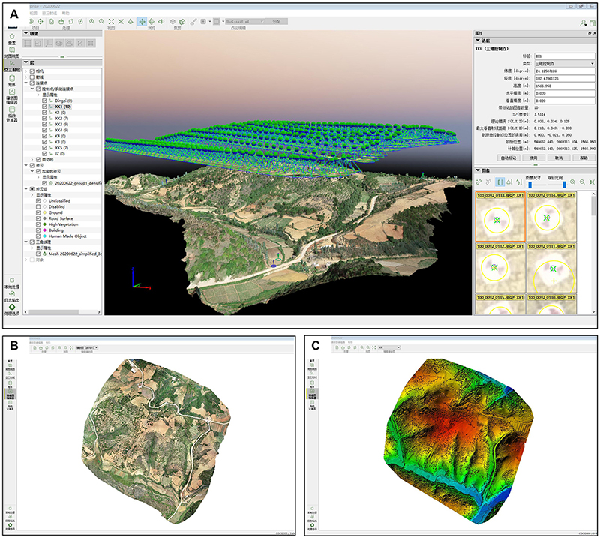600x538 pixels.
Task: Open the 空三射线 menu
Action: click(49, 13)
